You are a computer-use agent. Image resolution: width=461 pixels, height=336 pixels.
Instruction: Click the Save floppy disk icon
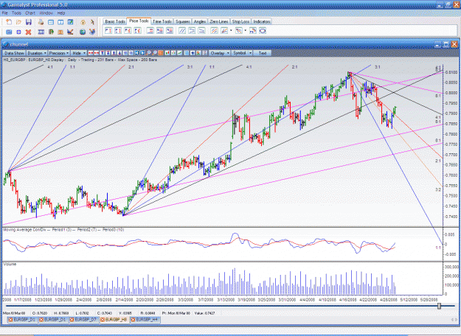[29, 22]
